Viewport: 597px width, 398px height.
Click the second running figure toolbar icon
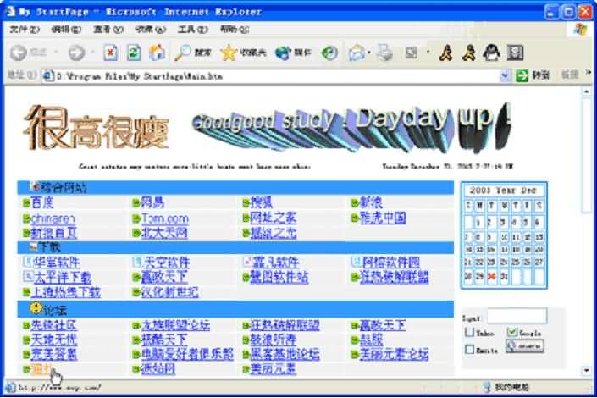[468, 53]
